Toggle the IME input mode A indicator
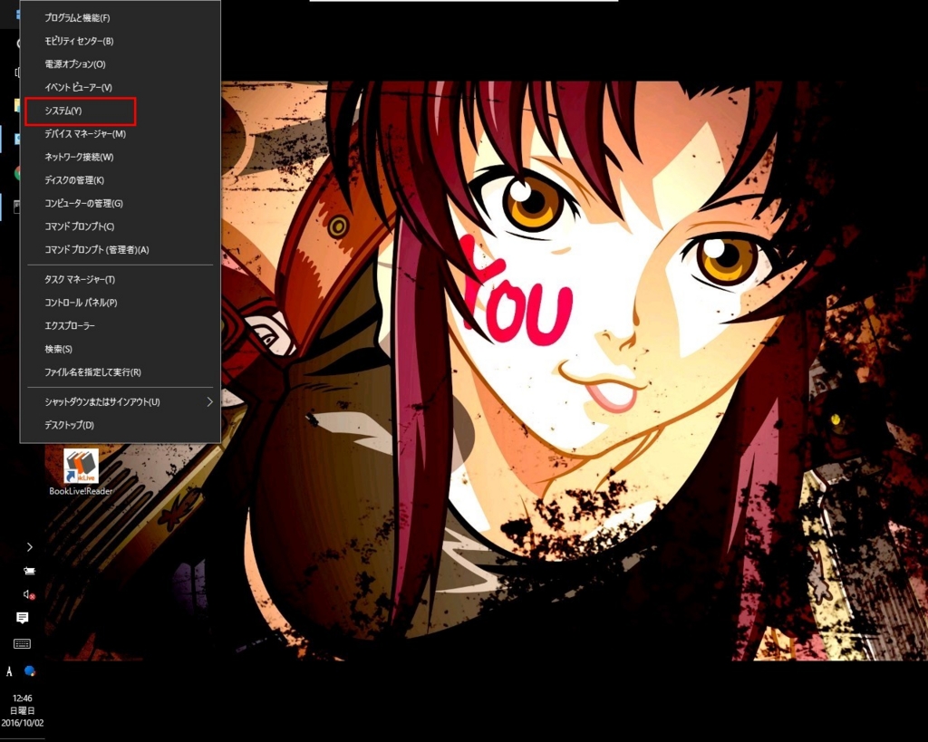Screen dimensions: 928x742 click(9, 671)
